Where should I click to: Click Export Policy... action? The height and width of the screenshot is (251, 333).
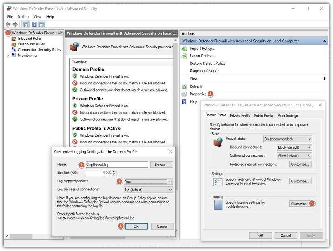point(202,56)
